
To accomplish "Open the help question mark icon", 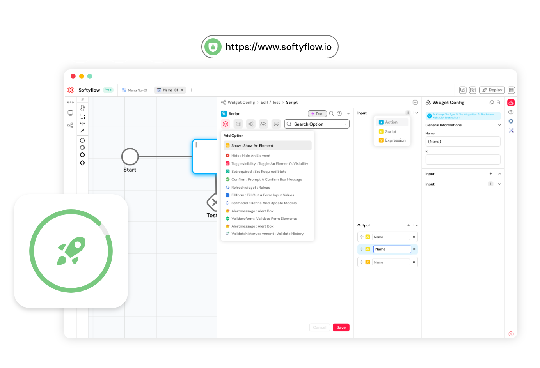I will 339,114.
